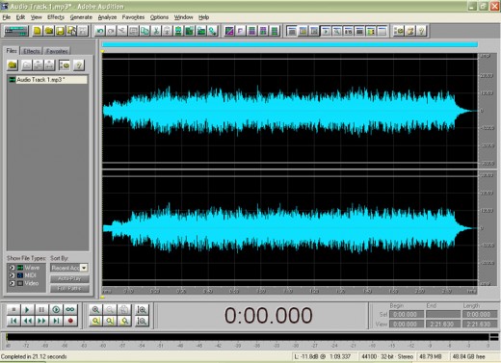Toggle the Auto-Play button
This screenshot has height=363, width=501.
point(69,278)
